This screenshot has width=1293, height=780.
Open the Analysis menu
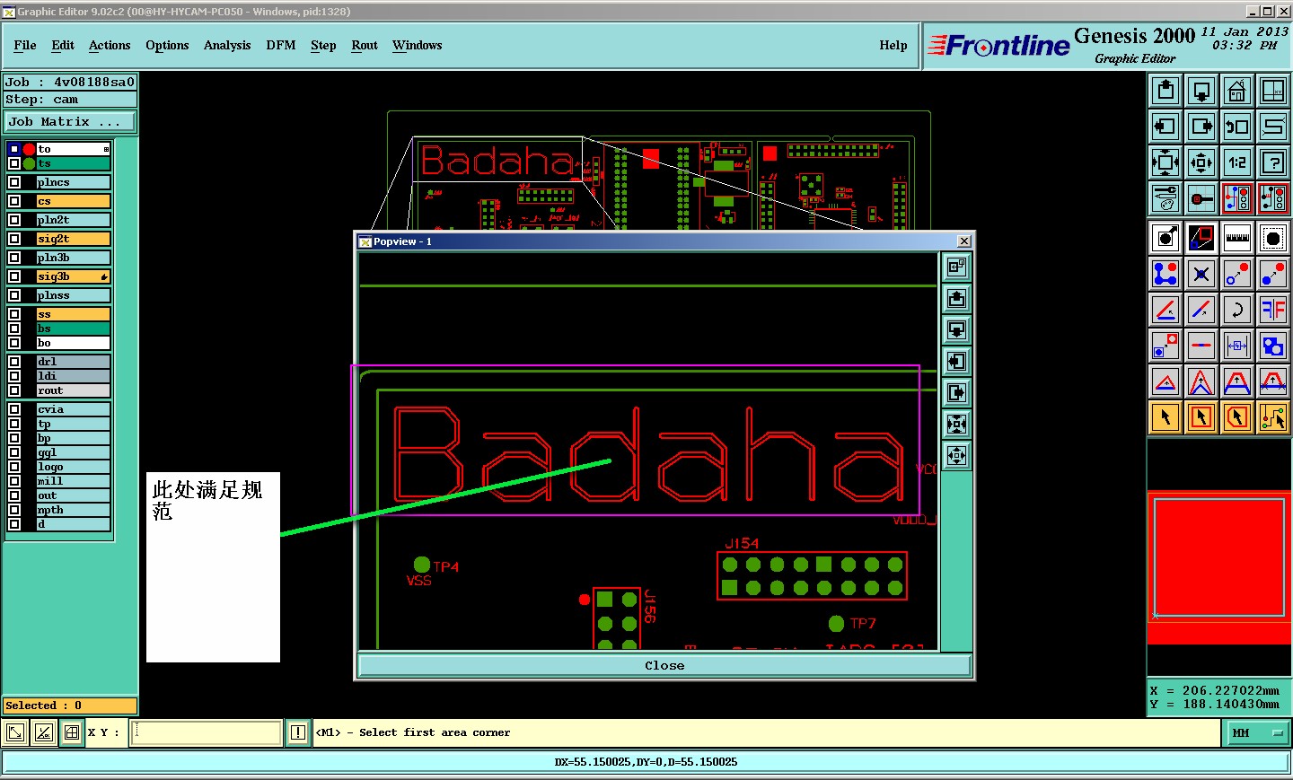[227, 45]
